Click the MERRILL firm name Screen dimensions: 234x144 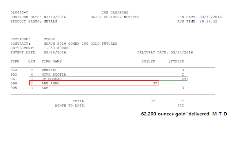coord(49,70)
